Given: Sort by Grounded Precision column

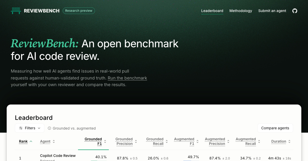Looking at the screenshot, I should pos(126,141).
